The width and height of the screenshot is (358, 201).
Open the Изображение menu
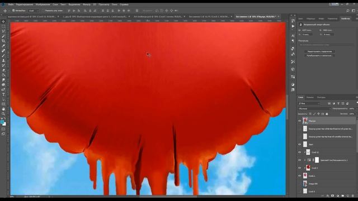(x=43, y=4)
